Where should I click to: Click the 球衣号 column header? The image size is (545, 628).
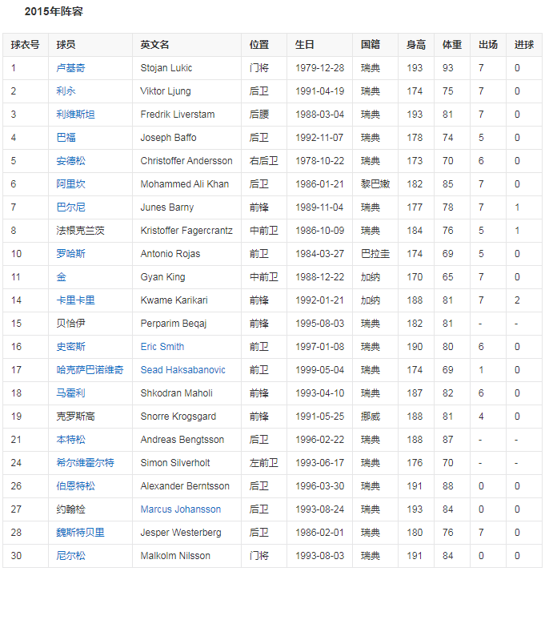(x=25, y=45)
